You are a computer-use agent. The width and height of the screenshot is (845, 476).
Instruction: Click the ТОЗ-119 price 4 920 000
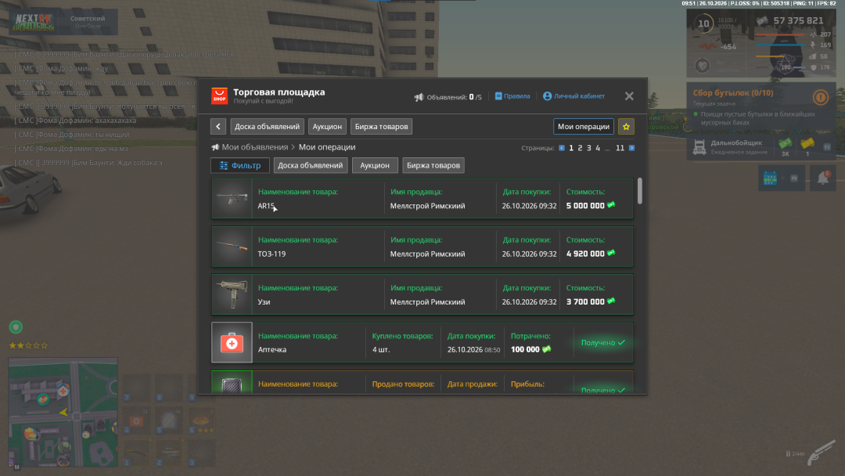tap(591, 254)
